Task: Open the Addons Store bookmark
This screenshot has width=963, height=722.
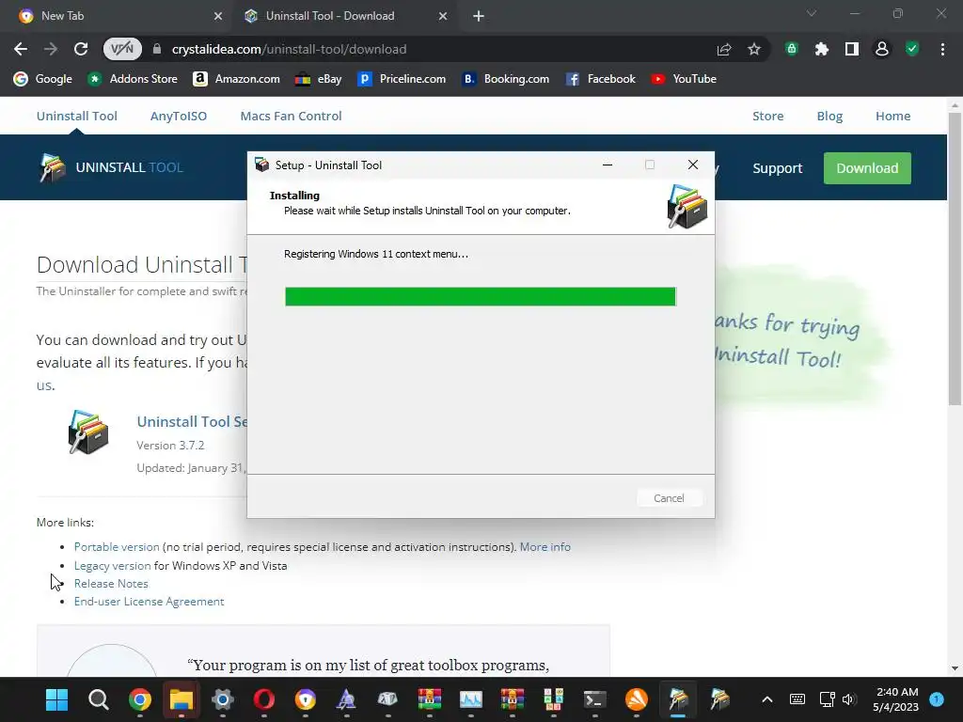Action: pyautogui.click(x=132, y=79)
